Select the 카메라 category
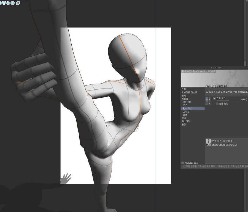Image resolution: width=248 pixels, height=212 pixels. pos(185,99)
